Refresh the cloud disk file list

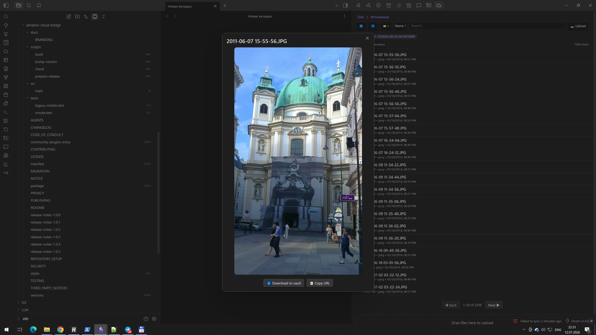(x=361, y=26)
